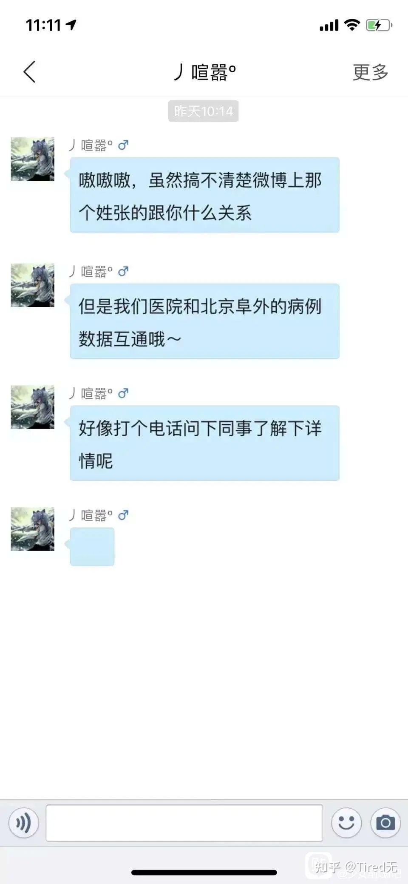Focus the message text input field

click(184, 823)
